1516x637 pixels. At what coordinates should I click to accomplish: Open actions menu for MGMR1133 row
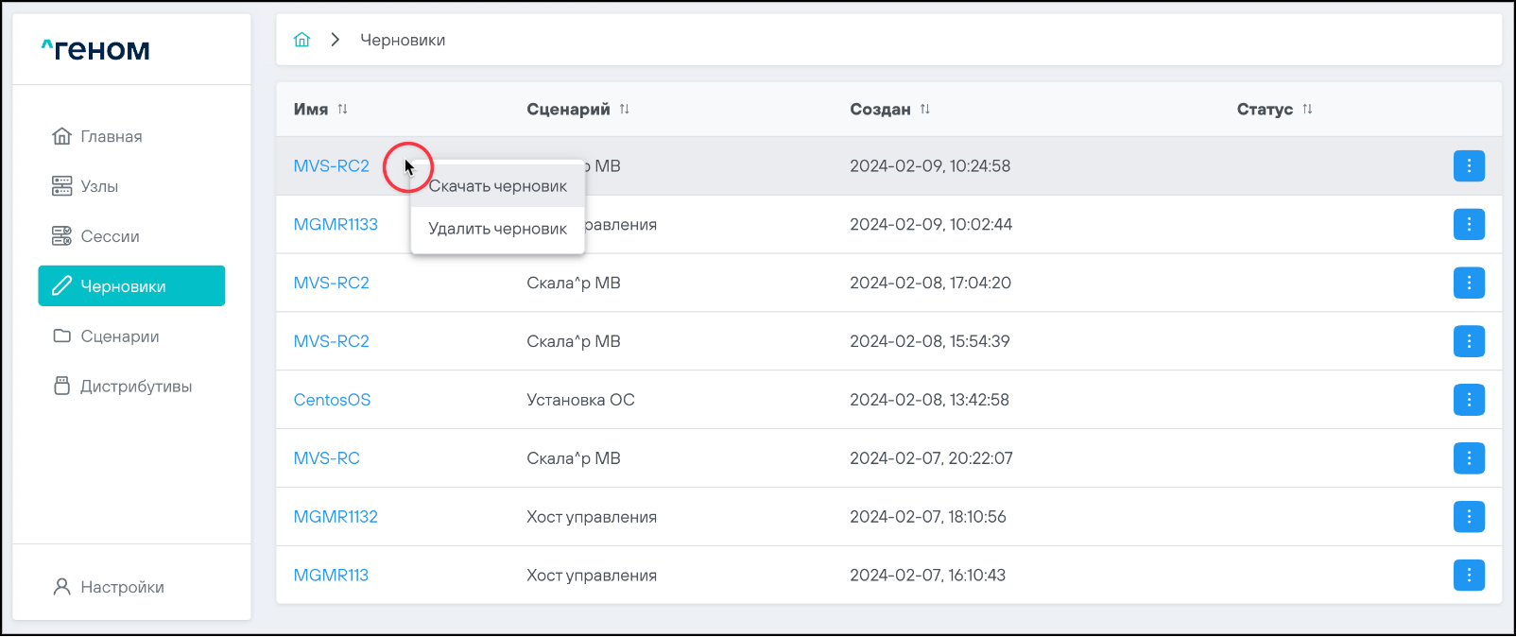coord(1468,225)
